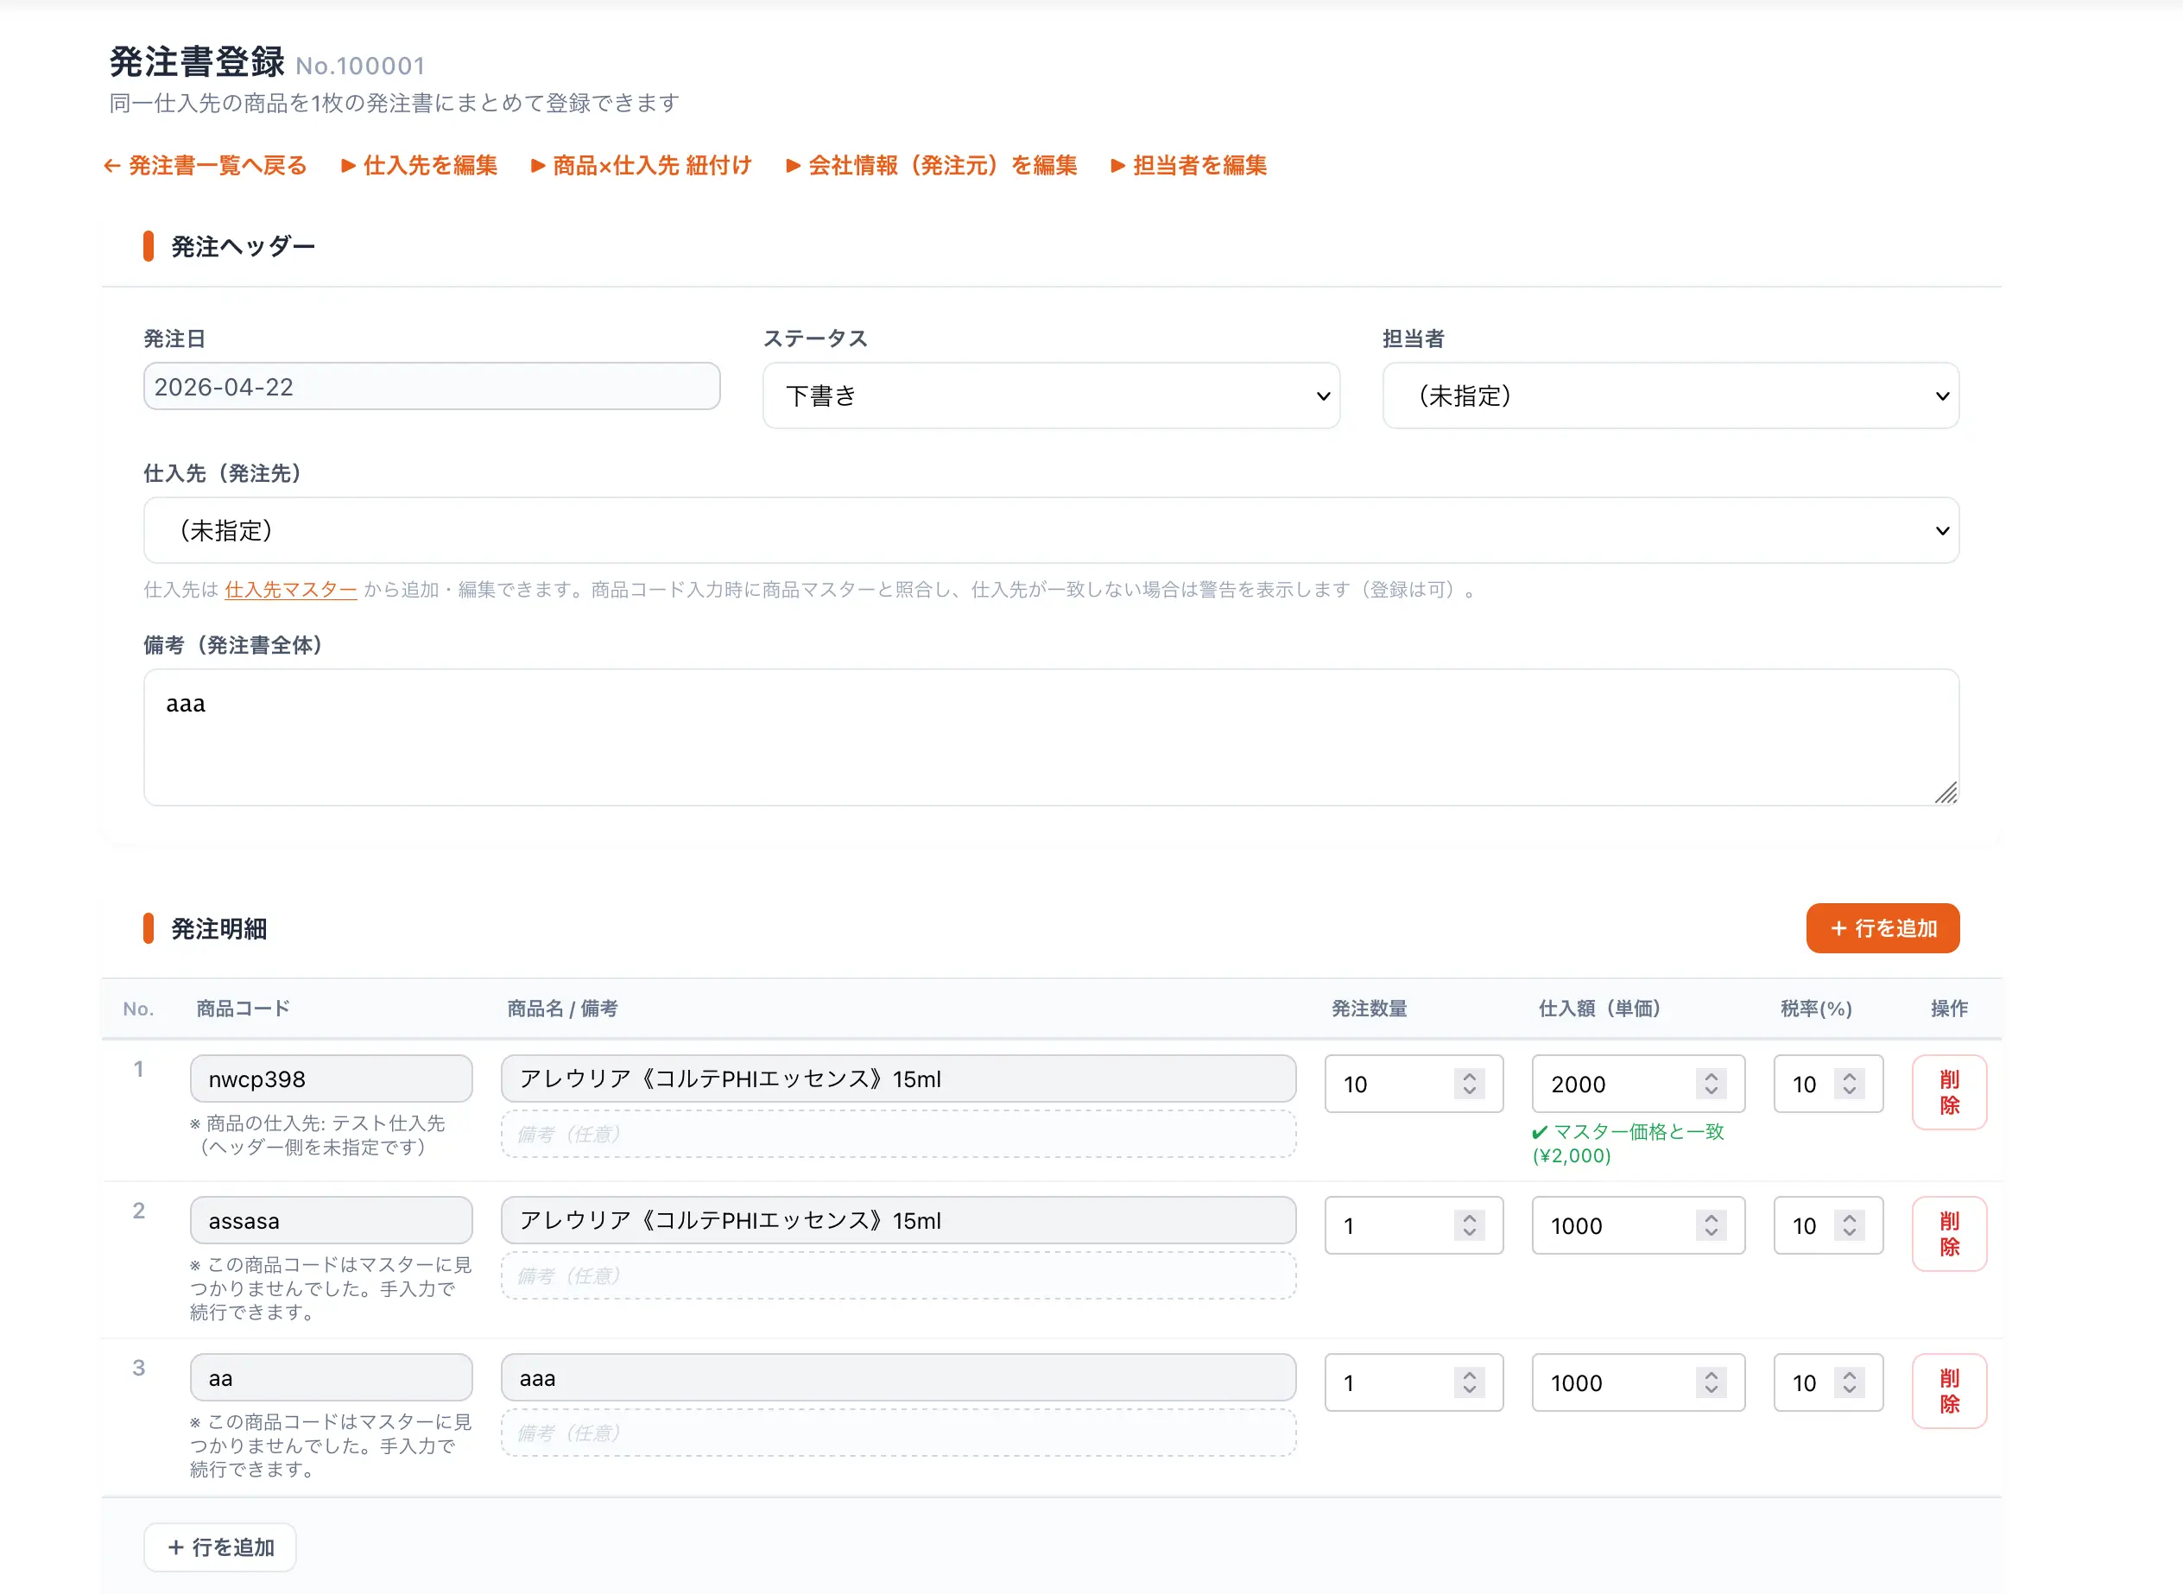
Task: Click product code field nwcp398
Action: (x=331, y=1078)
